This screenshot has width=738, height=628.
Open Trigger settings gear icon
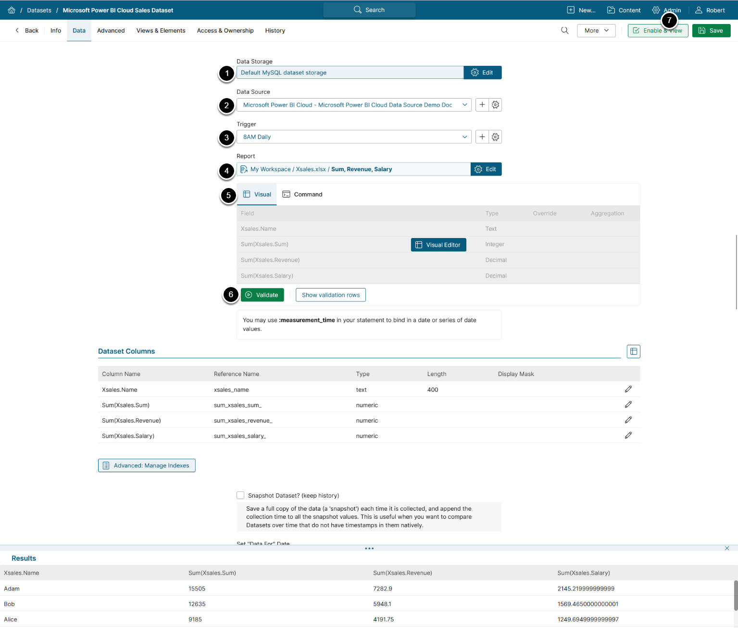click(x=495, y=137)
